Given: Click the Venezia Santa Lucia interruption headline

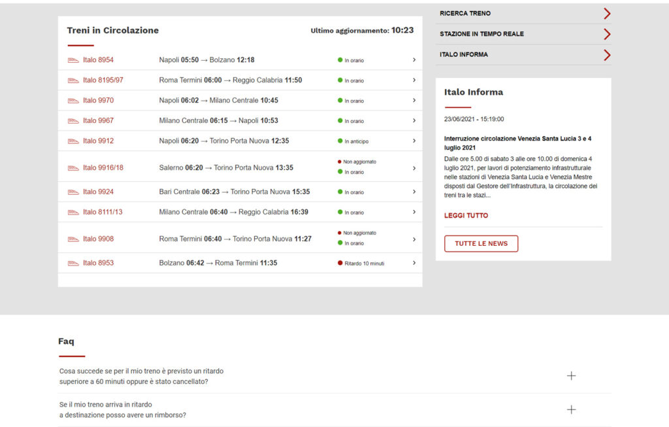Looking at the screenshot, I should 517,143.
